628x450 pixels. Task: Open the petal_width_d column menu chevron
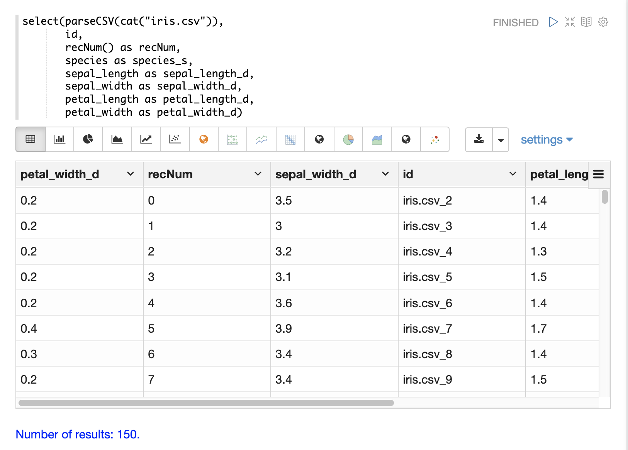click(x=131, y=174)
